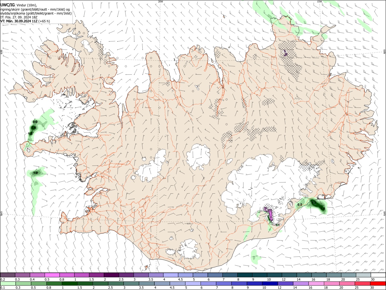Click the '0.9' precipitation value off the west coast
This screenshot has width=386, height=290.
click(35, 122)
